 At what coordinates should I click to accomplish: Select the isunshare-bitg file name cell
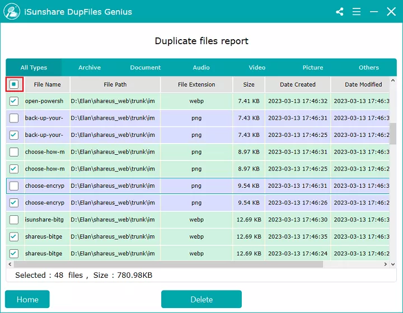[47, 220]
